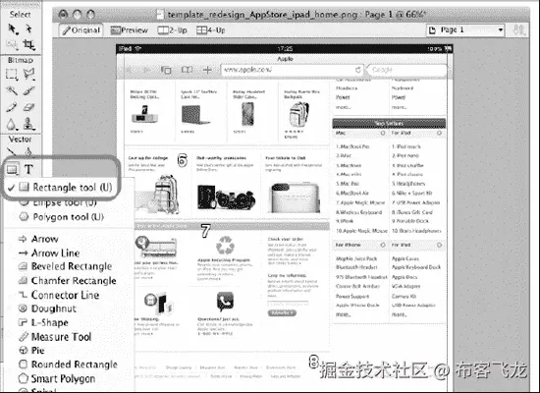Screen dimensions: 540x393
Task: Select the Rubber Stamp tool
Action: (28, 124)
